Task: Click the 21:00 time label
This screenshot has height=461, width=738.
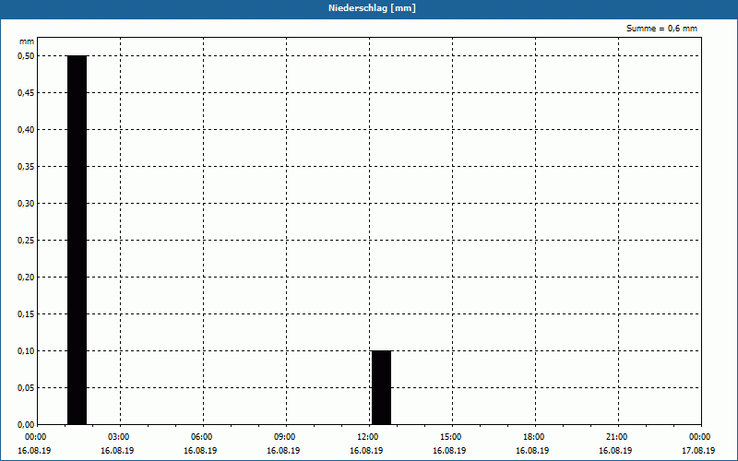Action: [615, 437]
